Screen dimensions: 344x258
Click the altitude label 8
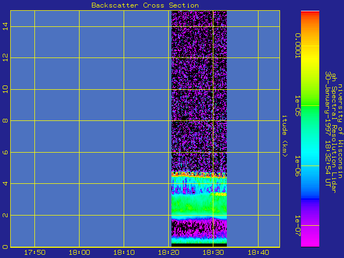pyautogui.click(x=5, y=120)
